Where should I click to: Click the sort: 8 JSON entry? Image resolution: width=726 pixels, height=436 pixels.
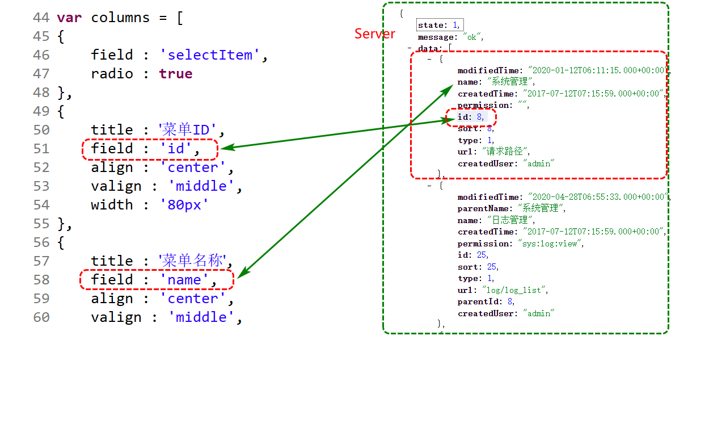pos(476,128)
